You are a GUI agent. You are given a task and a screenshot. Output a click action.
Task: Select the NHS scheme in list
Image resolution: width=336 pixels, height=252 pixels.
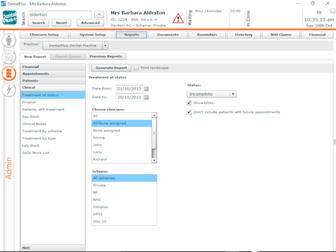(124, 200)
